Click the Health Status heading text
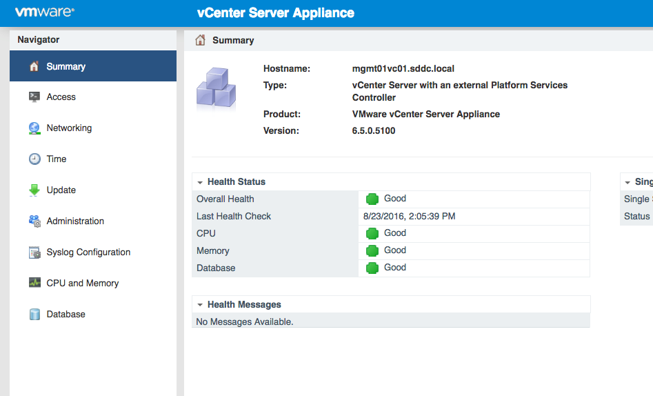This screenshot has width=653, height=396. [x=236, y=181]
